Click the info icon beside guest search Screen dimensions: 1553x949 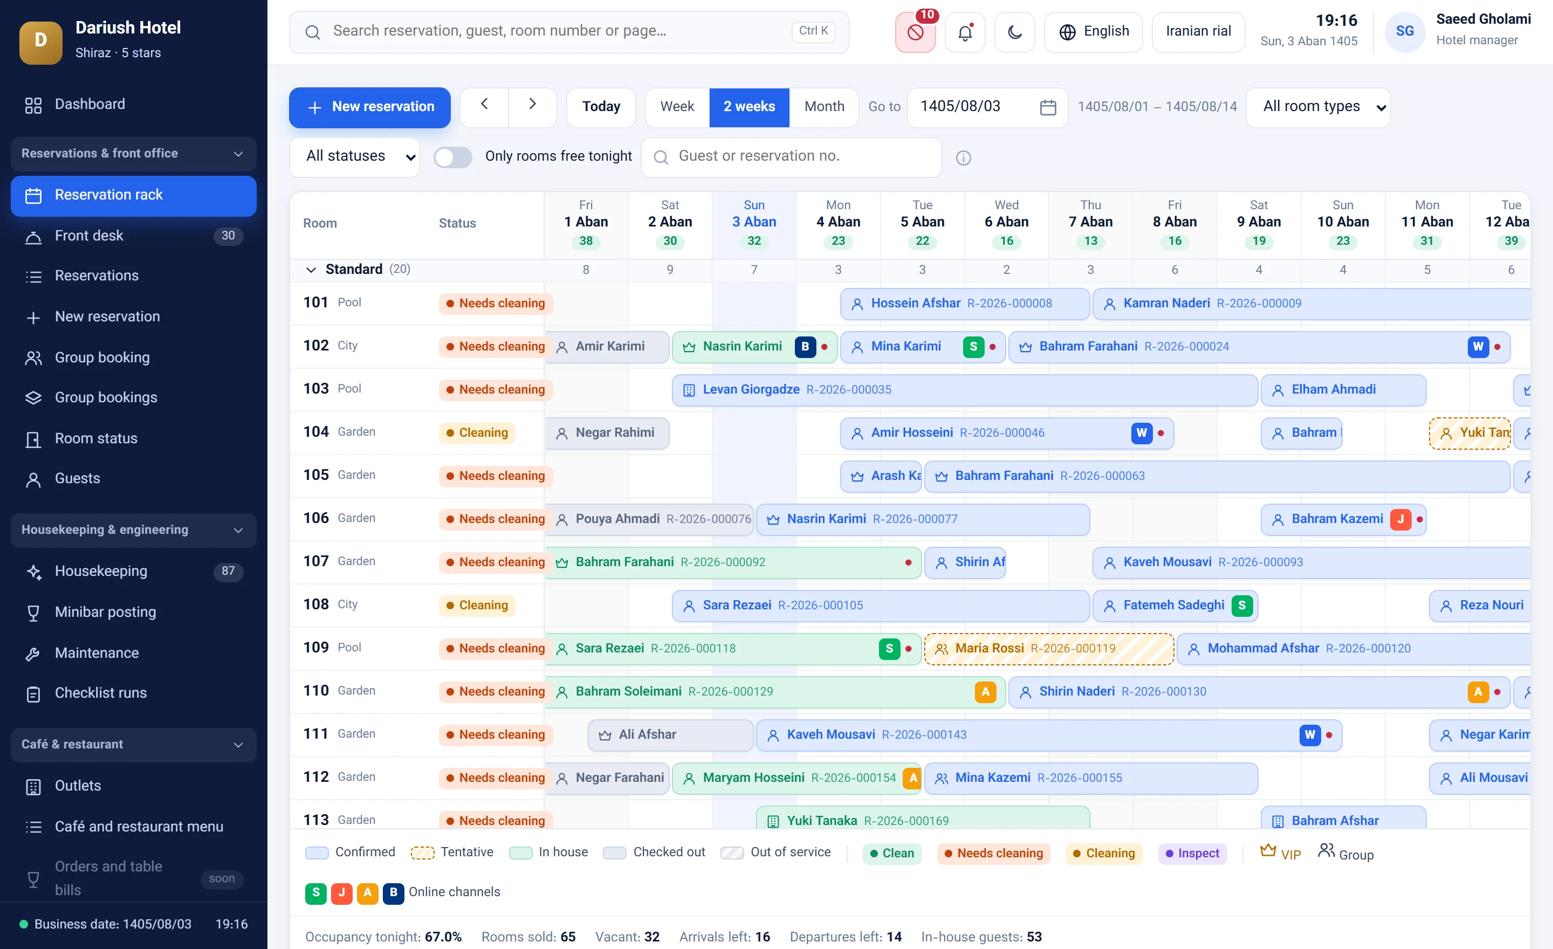[963, 157]
